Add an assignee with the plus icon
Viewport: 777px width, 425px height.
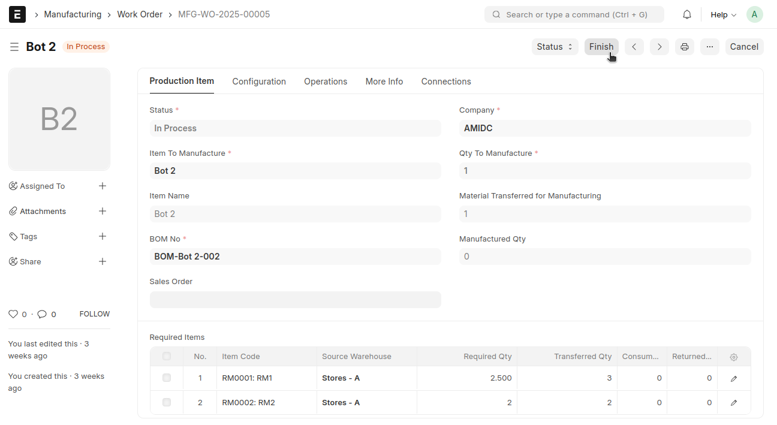(103, 186)
